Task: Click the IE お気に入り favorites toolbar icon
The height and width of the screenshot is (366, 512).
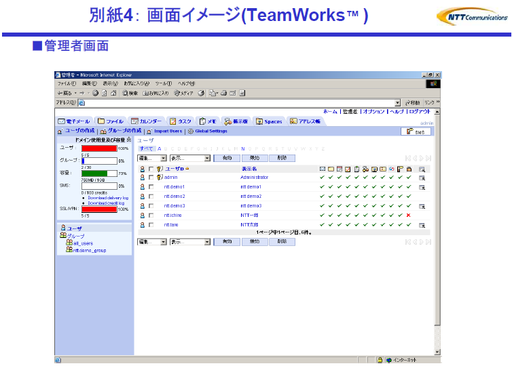Action: pos(145,94)
